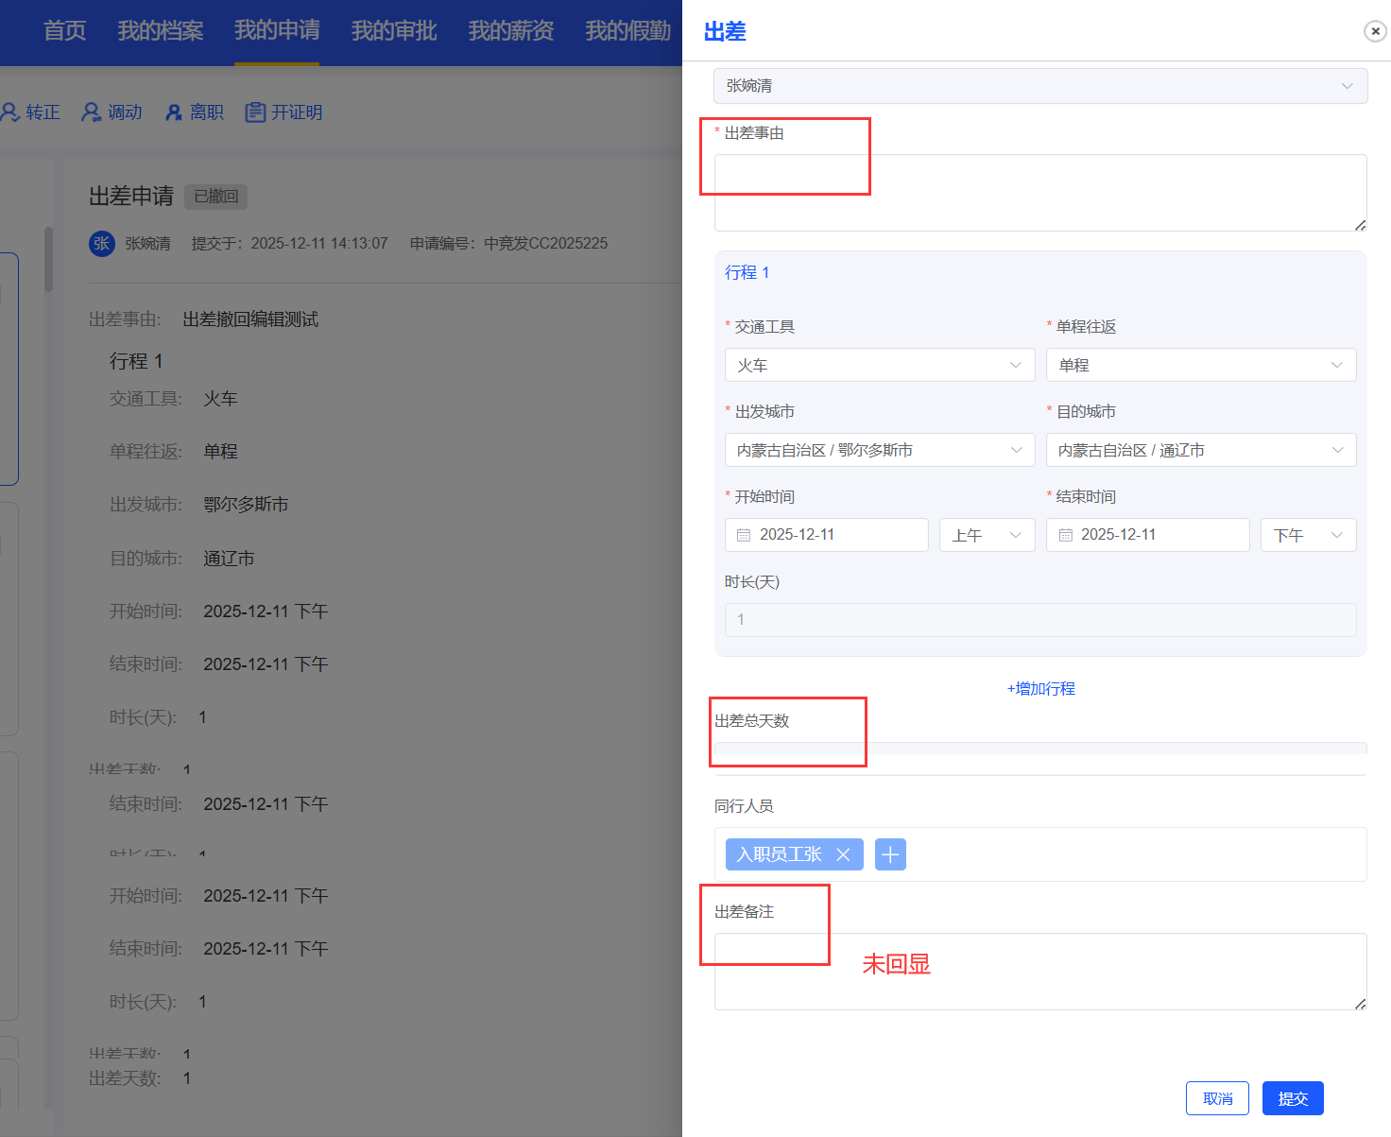Screen dimensions: 1391x1137
Task: Click the 调动 link text
Action: coord(125,112)
